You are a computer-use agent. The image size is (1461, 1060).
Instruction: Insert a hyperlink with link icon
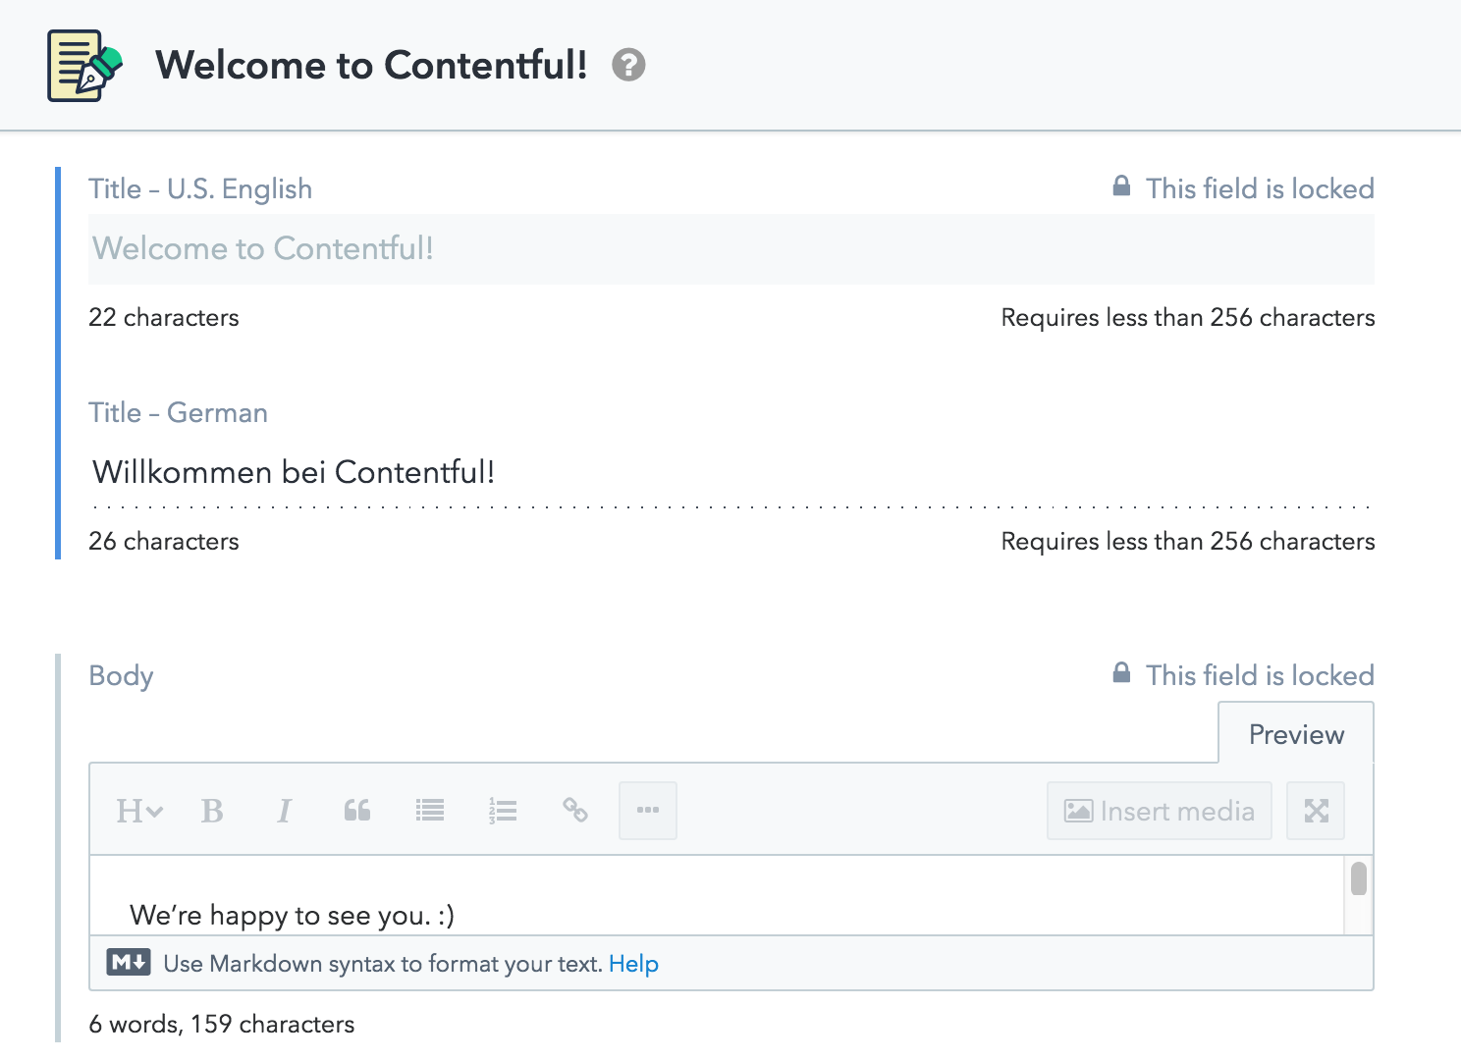tap(575, 811)
